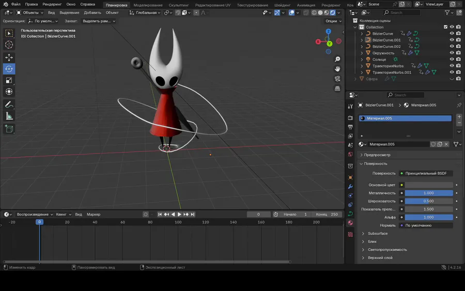Screen dimensions: 465x291
Task: Toggle camera view icon in viewport
Action: coord(337,79)
